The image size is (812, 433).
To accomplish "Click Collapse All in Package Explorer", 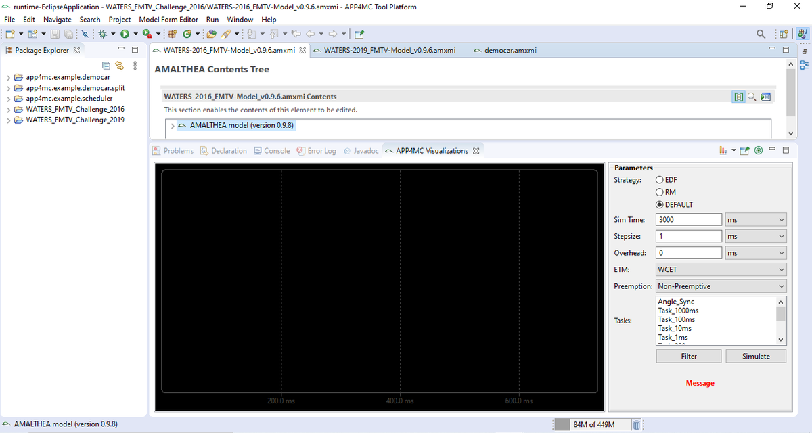I will [x=106, y=66].
